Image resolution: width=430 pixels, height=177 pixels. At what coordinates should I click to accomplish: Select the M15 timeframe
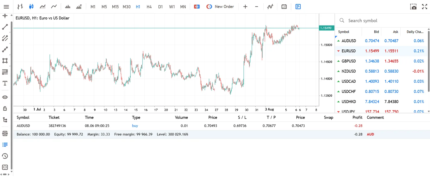(x=115, y=7)
